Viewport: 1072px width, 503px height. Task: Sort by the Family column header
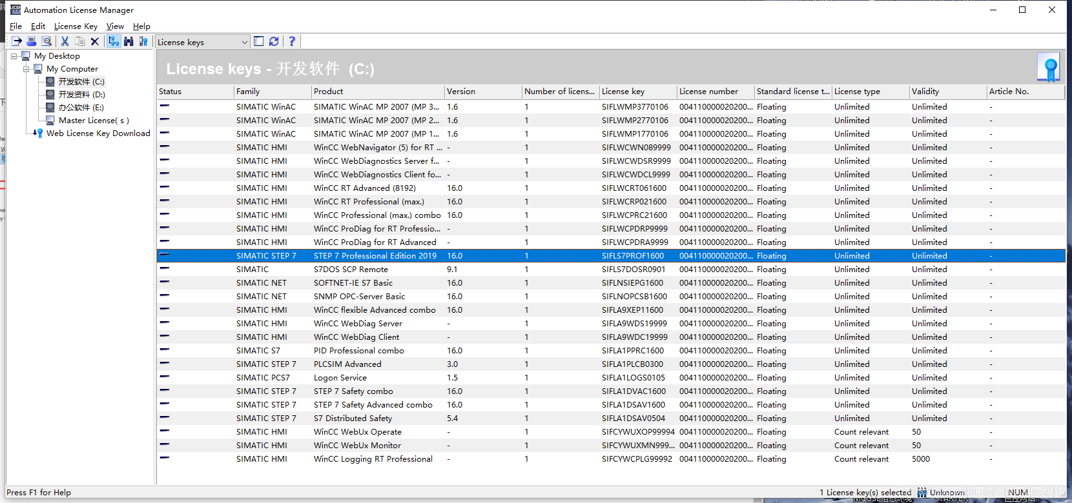click(273, 92)
